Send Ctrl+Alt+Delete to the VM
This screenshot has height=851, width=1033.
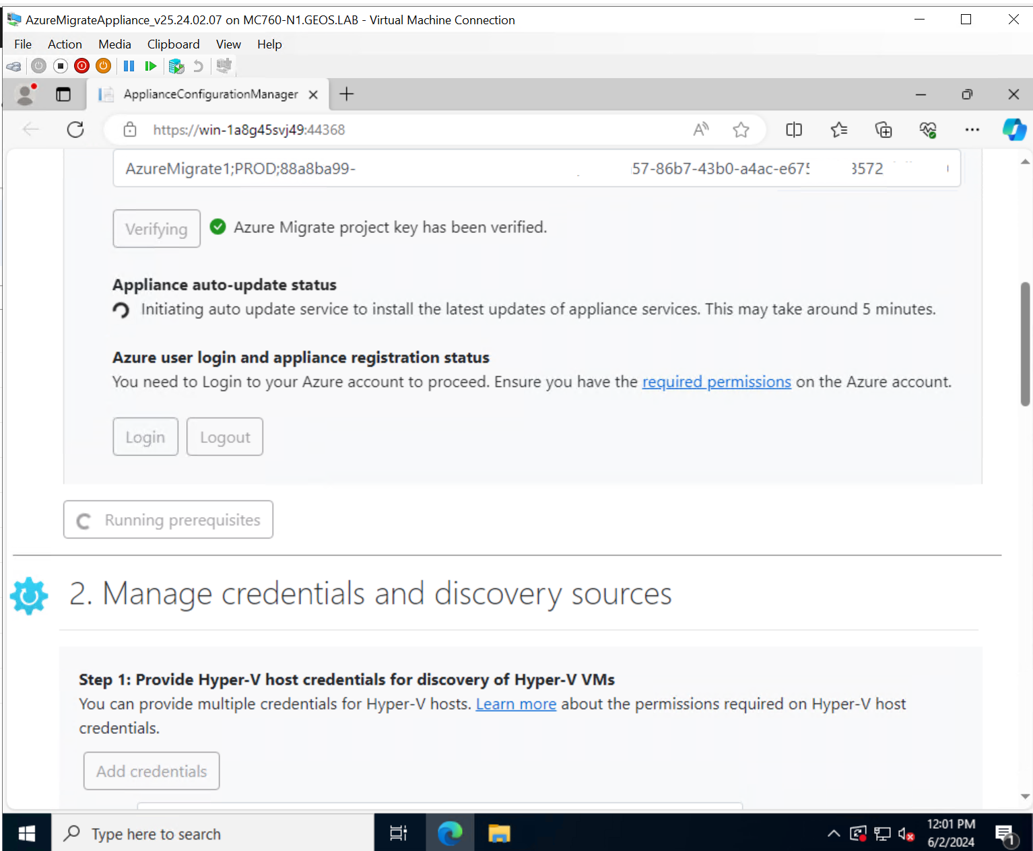tap(13, 66)
